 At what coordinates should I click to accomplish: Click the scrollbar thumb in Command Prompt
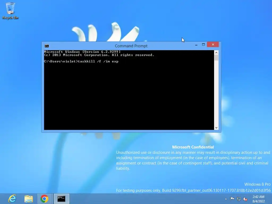click(216, 58)
